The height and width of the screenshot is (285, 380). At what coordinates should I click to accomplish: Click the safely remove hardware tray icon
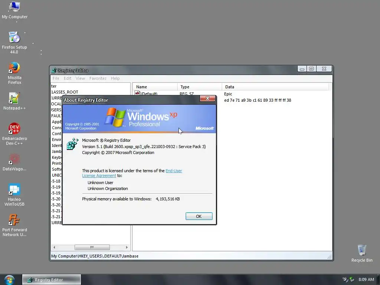pos(352,279)
